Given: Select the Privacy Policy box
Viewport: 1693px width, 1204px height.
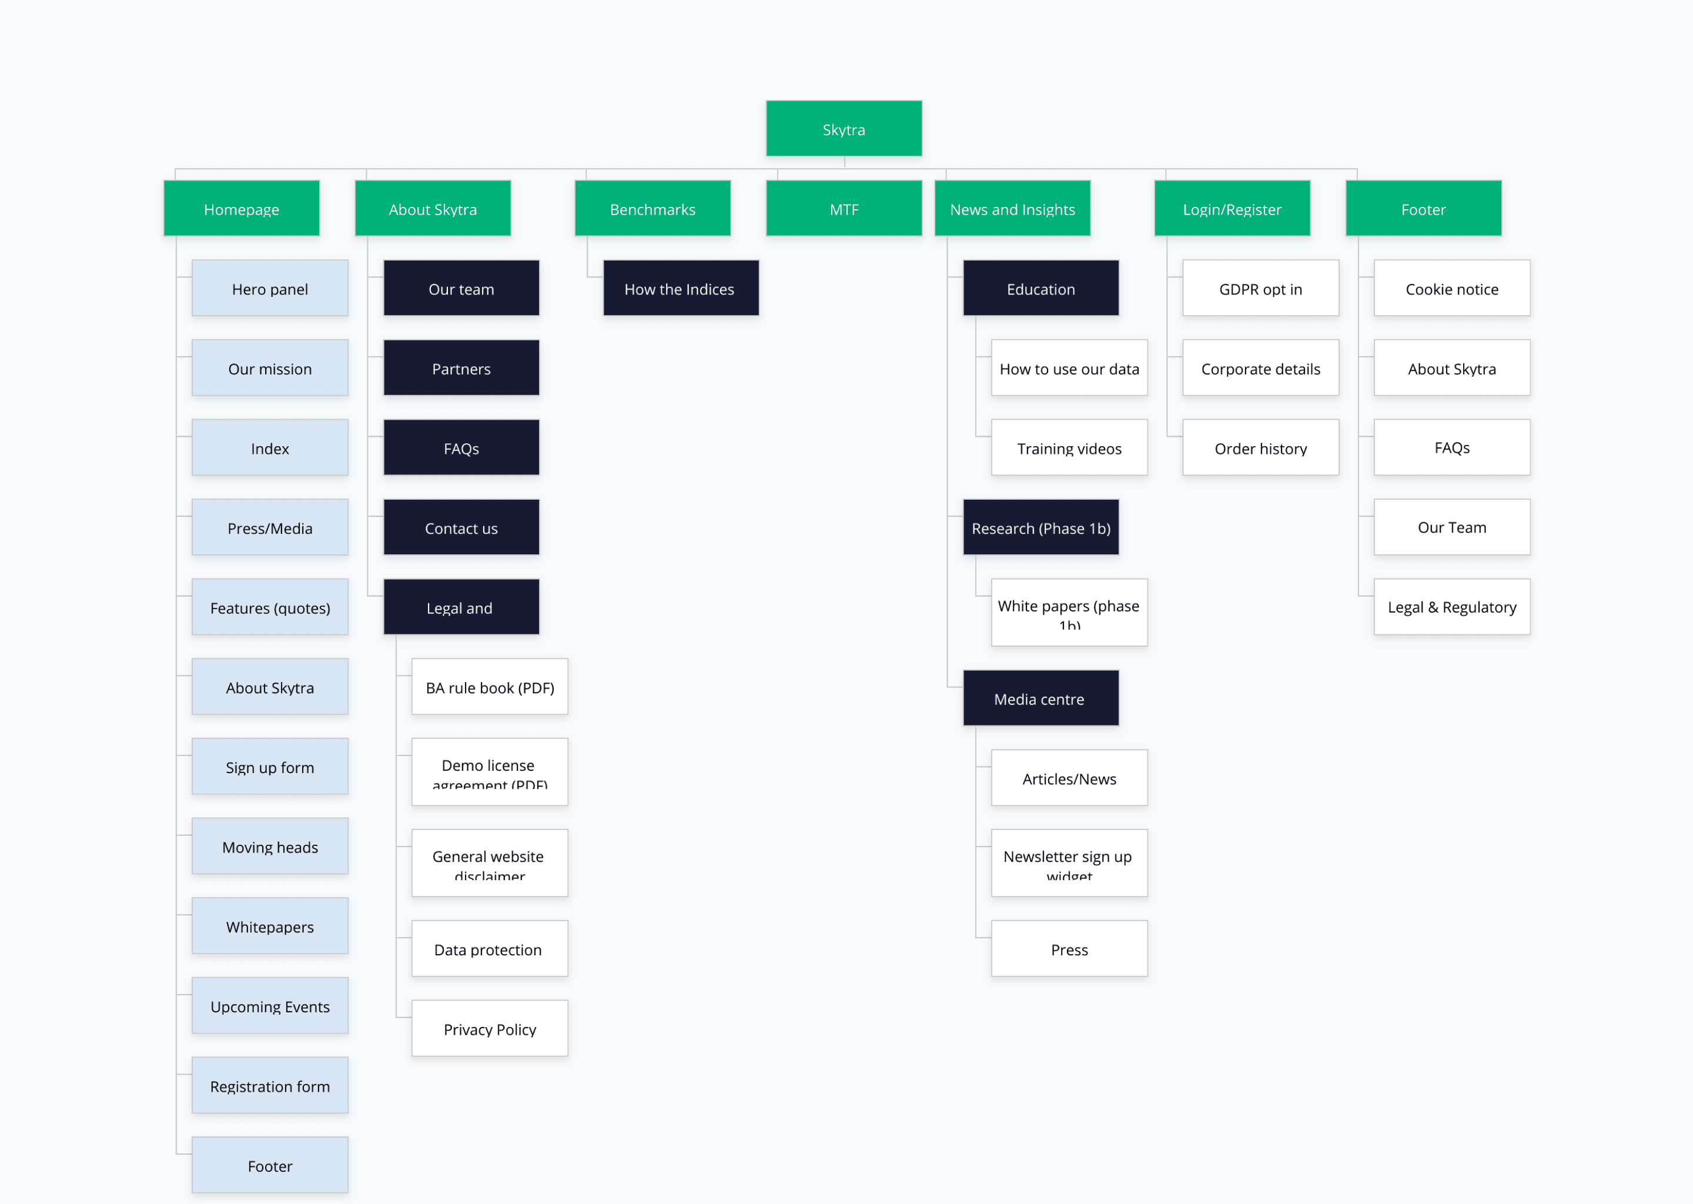Looking at the screenshot, I should click(x=489, y=1028).
